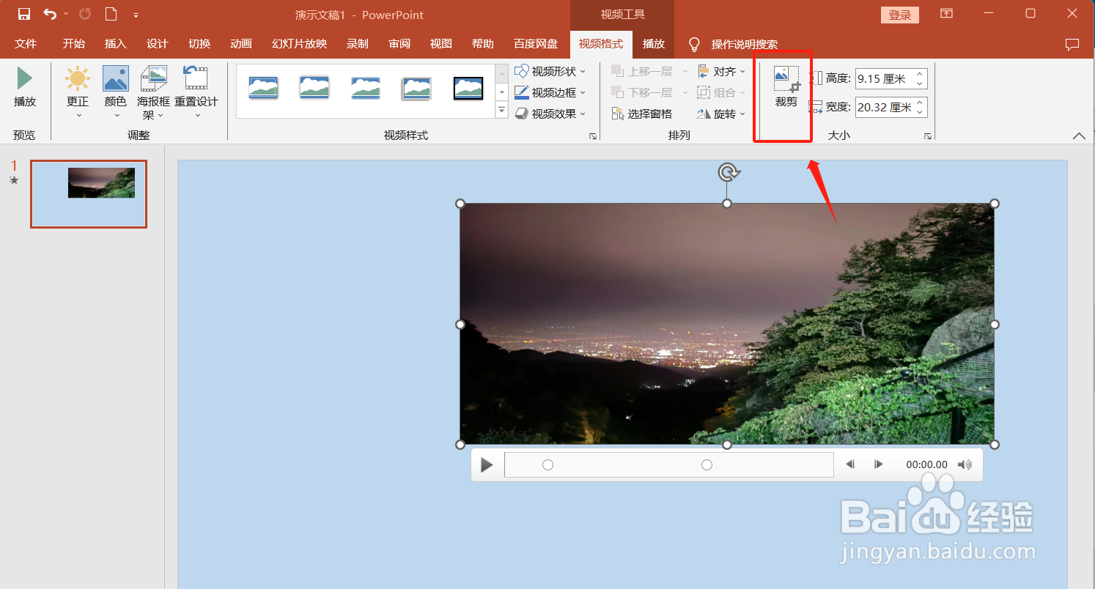Click the green 播放 preview button
Image resolution: width=1095 pixels, height=589 pixels.
pos(25,87)
